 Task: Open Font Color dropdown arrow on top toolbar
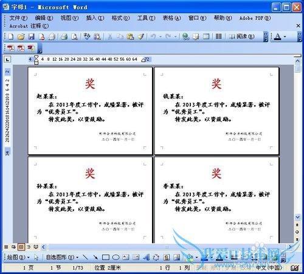point(285,36)
